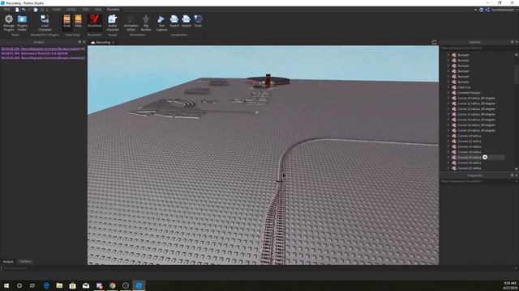The image size is (519, 291).
Task: Select the Chief Car tree item
Action: tap(464, 87)
